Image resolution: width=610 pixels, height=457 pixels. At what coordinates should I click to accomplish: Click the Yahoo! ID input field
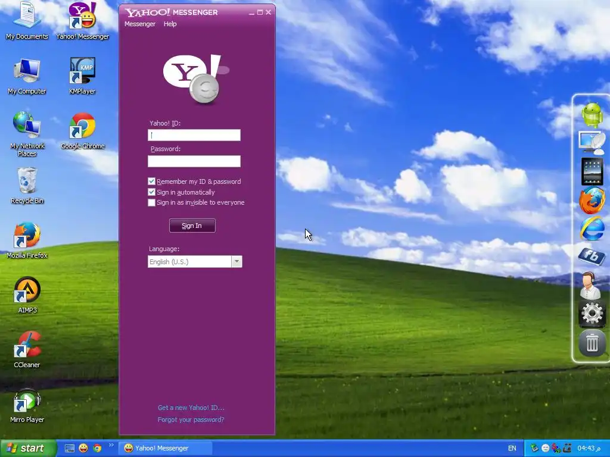click(x=194, y=135)
